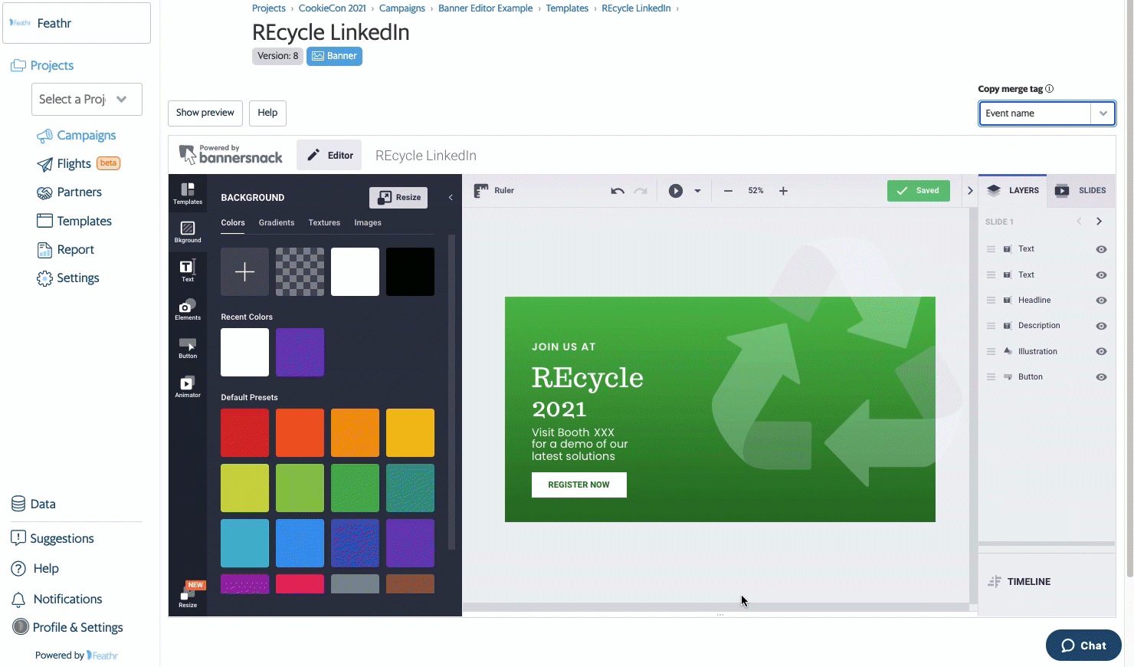Image resolution: width=1134 pixels, height=667 pixels.
Task: Click the green Saved button
Action: pyautogui.click(x=918, y=191)
